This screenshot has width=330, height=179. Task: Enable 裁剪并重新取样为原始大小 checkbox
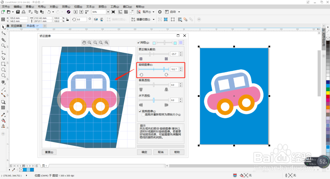(143, 115)
